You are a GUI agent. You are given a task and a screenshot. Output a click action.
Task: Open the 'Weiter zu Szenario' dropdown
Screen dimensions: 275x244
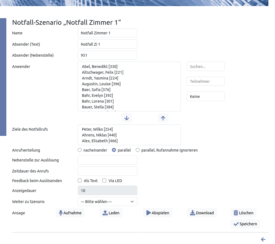tap(108, 202)
